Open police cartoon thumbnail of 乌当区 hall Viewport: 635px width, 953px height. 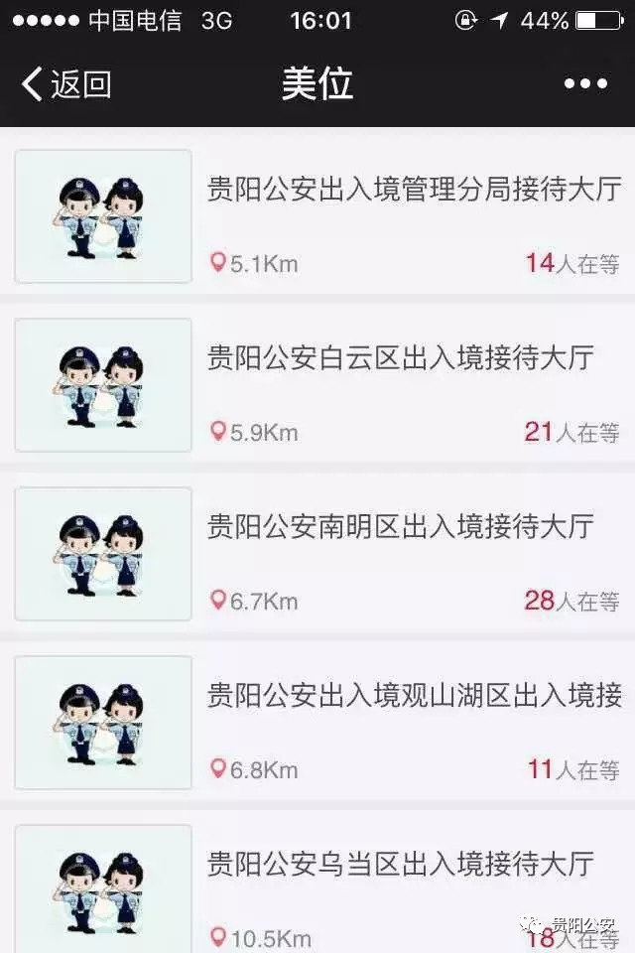pyautogui.click(x=103, y=888)
